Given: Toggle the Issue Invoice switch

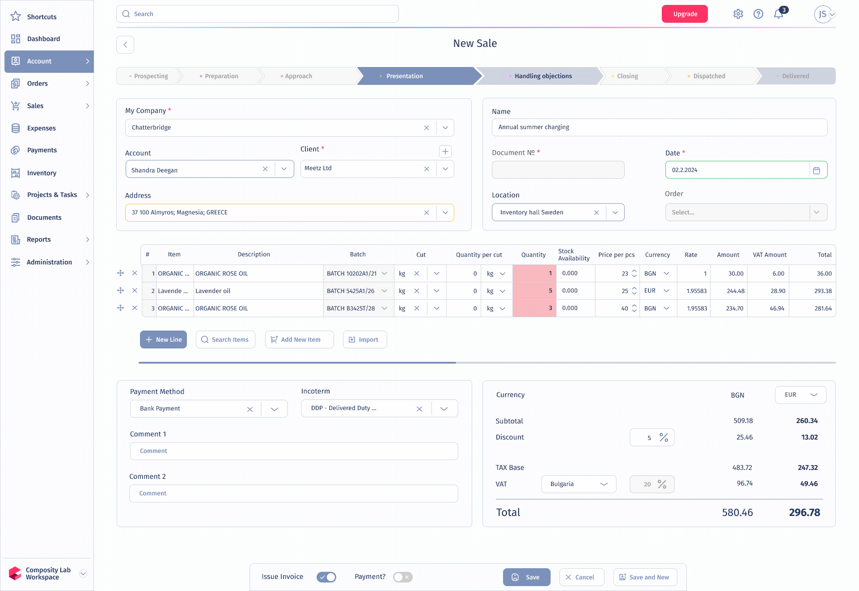Looking at the screenshot, I should 327,577.
